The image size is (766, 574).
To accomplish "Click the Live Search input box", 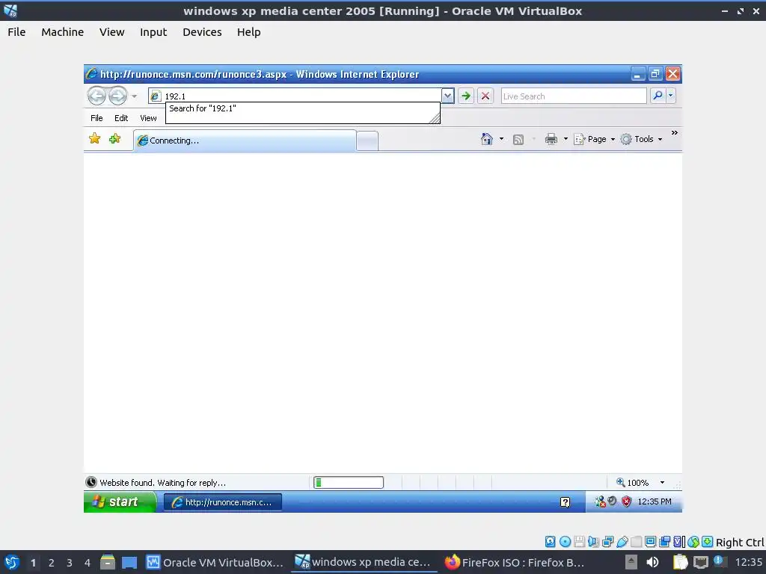I will (x=574, y=96).
